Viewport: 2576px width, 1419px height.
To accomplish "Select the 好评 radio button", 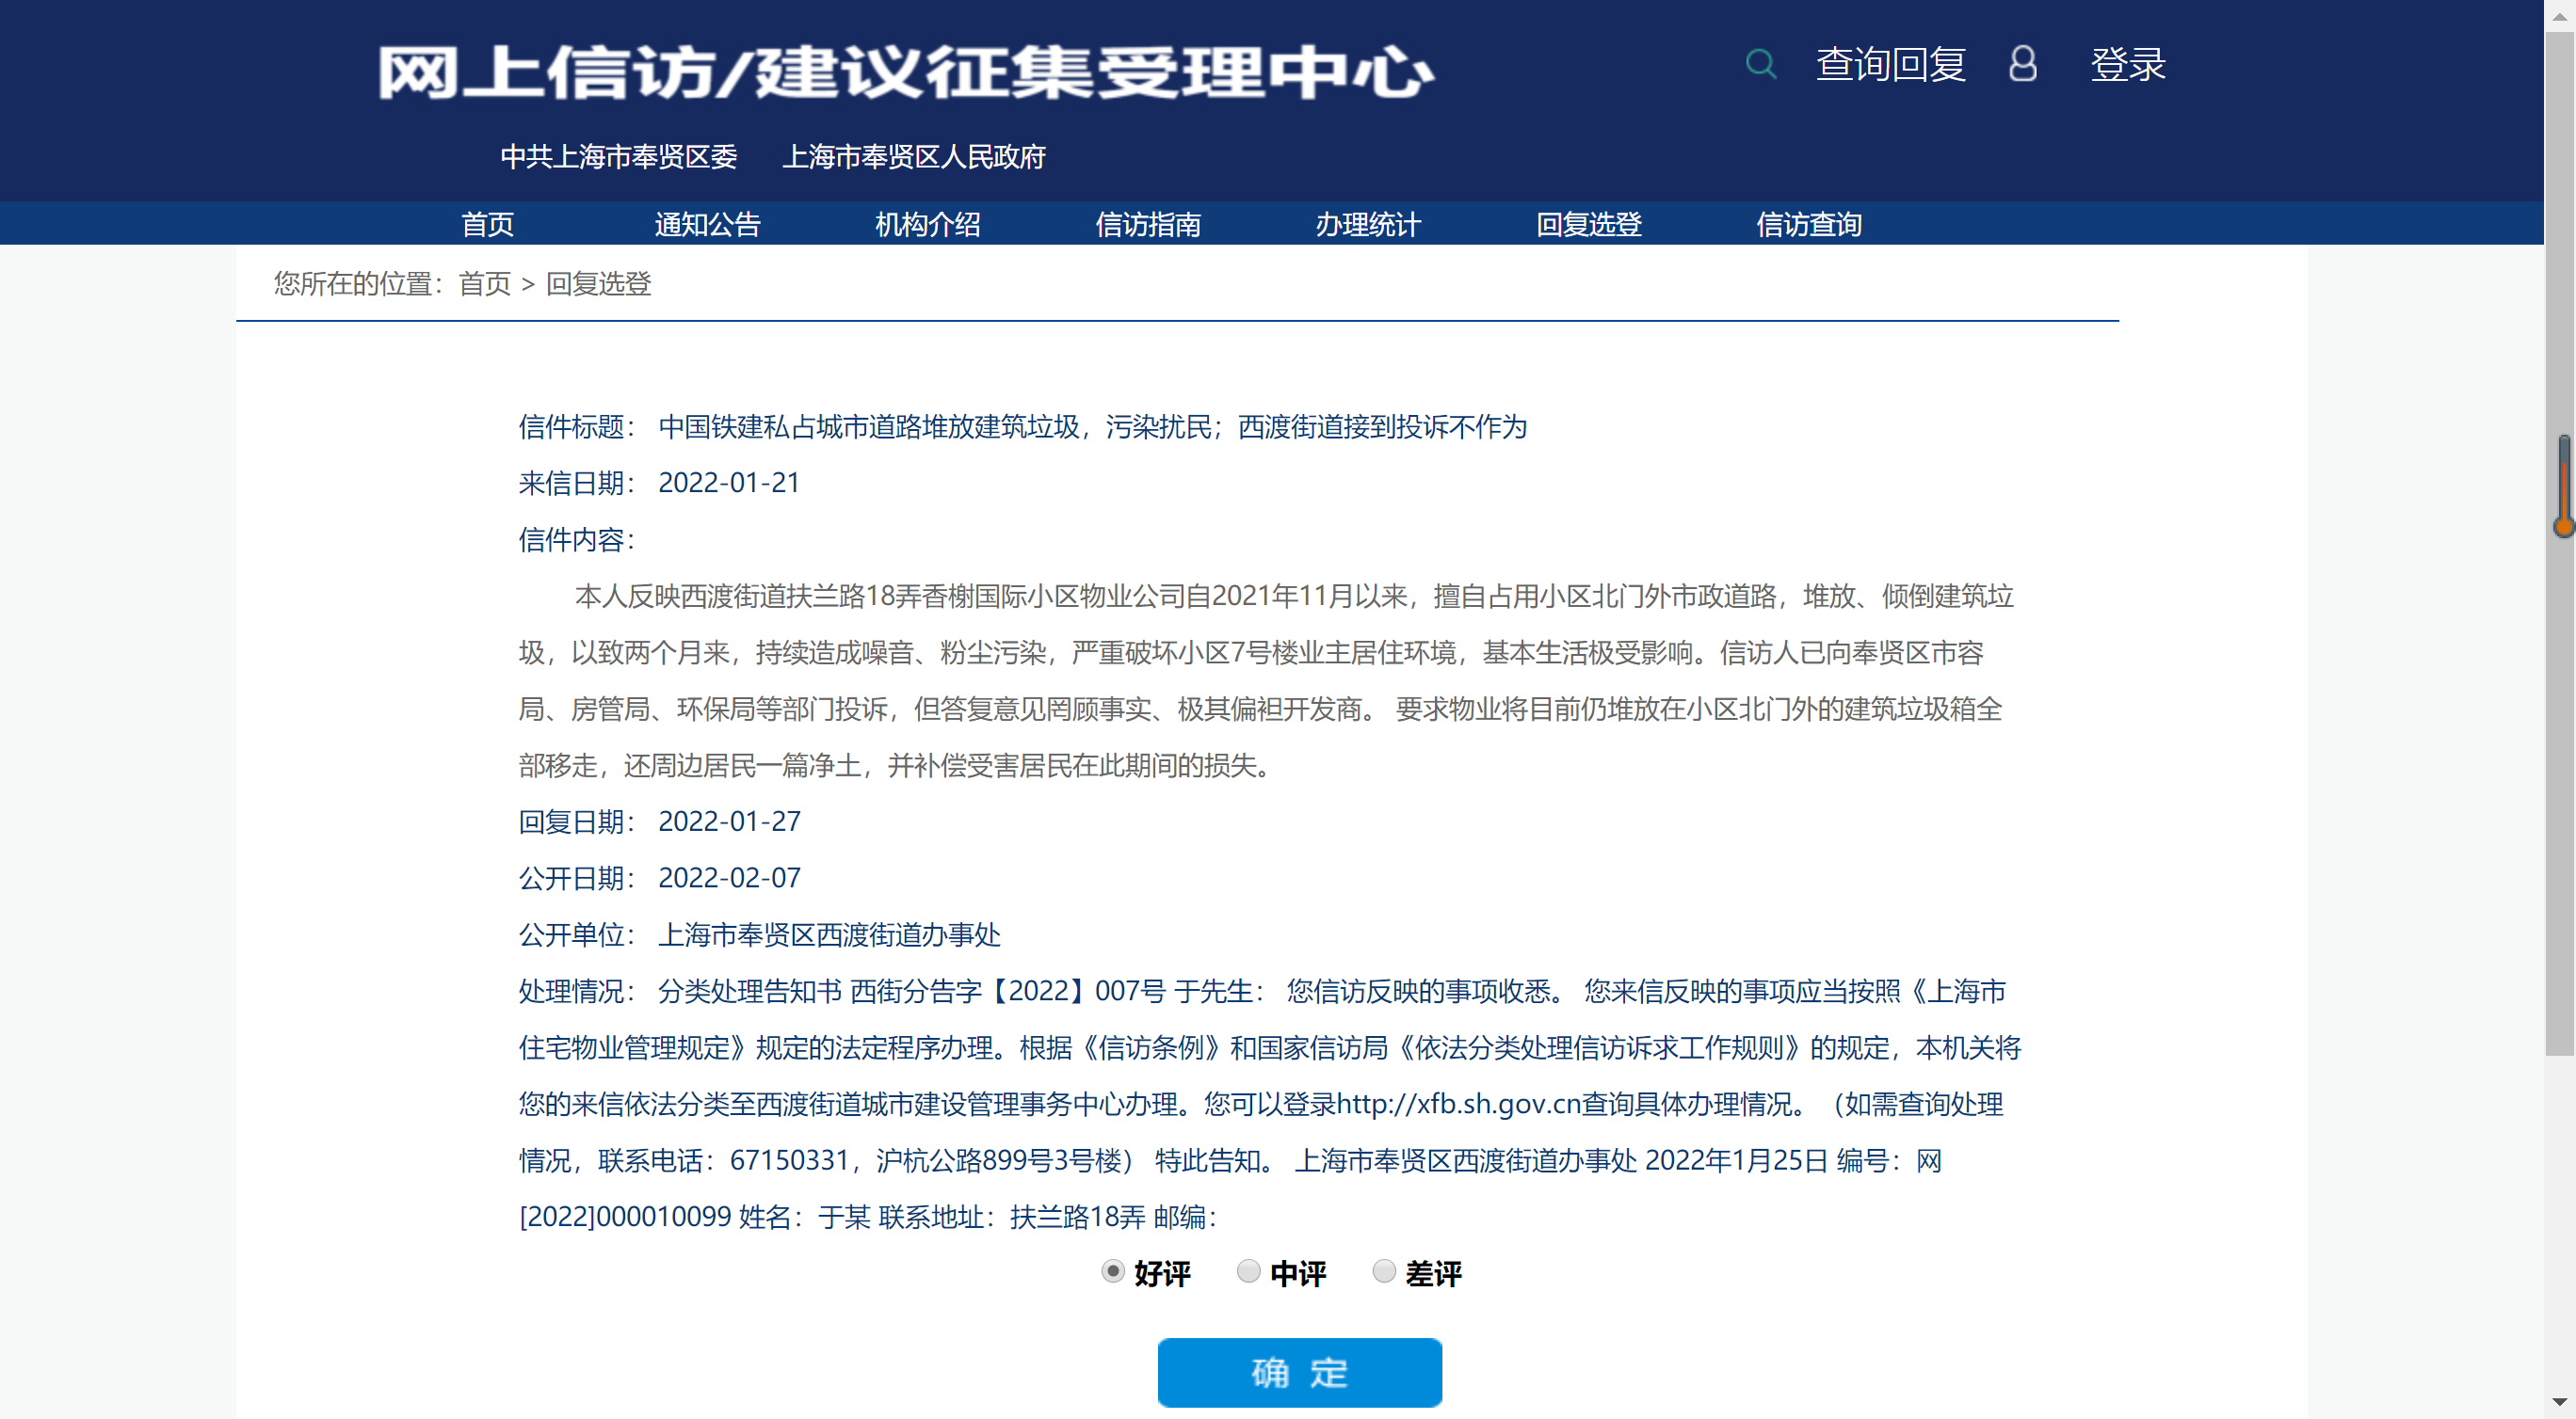I will coord(1112,1271).
